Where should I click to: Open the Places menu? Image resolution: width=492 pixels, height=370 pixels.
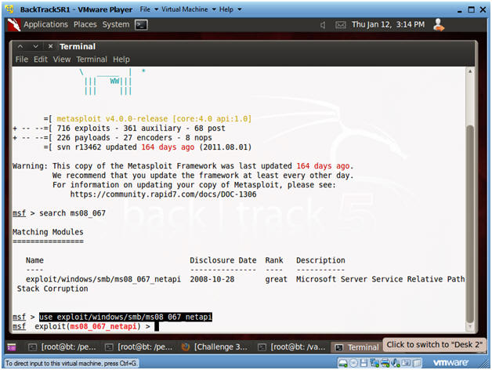(x=85, y=24)
